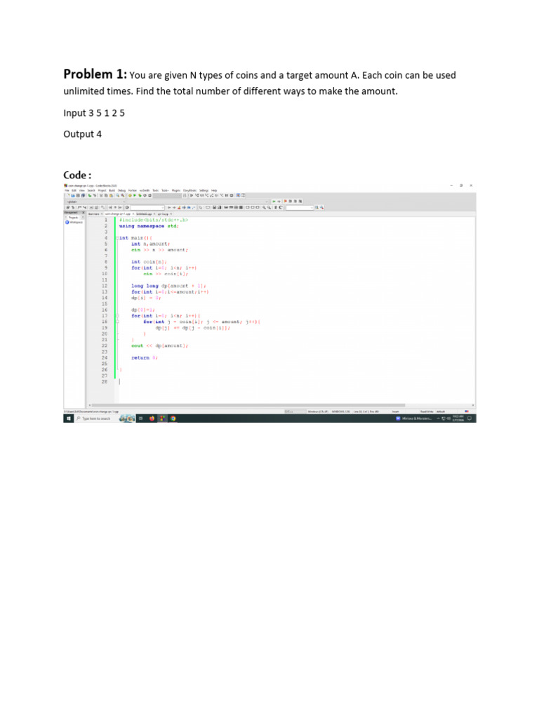Image resolution: width=539 pixels, height=719 pixels.
Task: Click the 'WINDOWS-1252' encoding status entry
Action: coord(341,411)
